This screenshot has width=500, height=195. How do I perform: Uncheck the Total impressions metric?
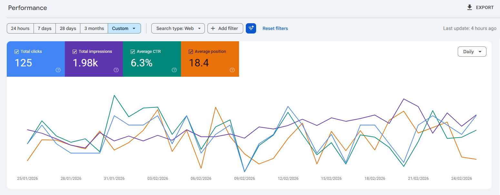click(74, 52)
